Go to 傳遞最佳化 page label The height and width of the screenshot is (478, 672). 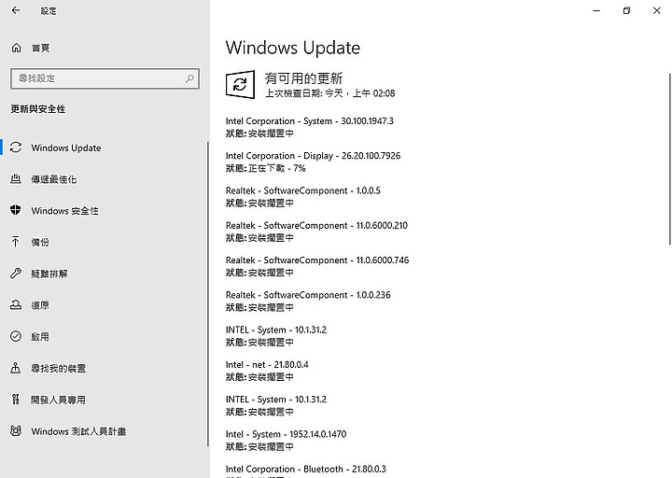pos(54,179)
